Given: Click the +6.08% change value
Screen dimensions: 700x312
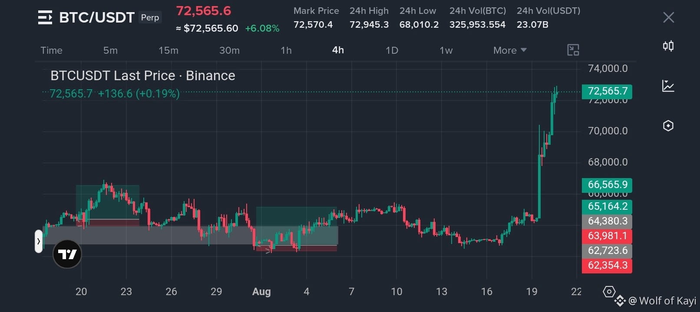Looking at the screenshot, I should 262,29.
